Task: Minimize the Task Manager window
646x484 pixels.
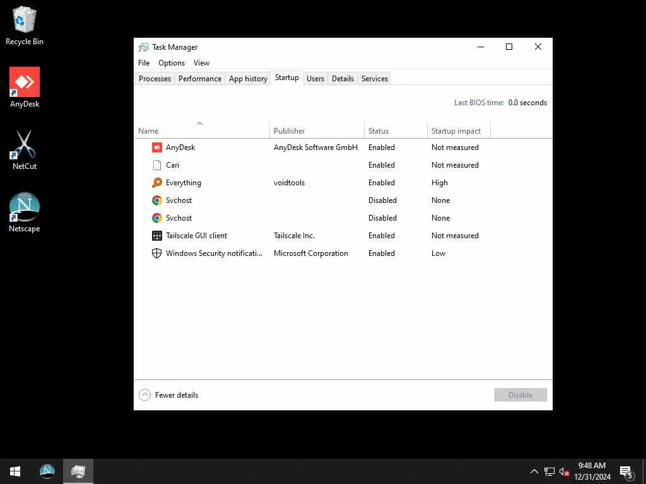Action: click(x=481, y=47)
